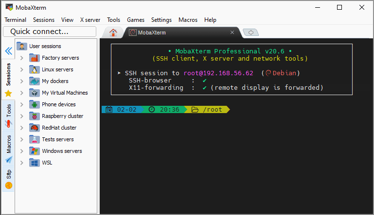Screen dimensions: 374x215
Task: Close the MobaXterm terminal tab
Action: pos(232,33)
